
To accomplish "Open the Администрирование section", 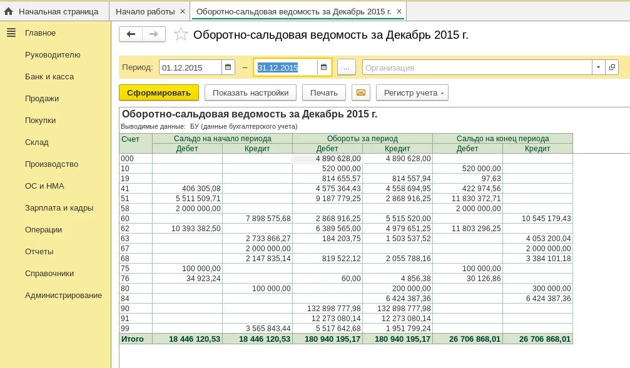I will click(63, 296).
